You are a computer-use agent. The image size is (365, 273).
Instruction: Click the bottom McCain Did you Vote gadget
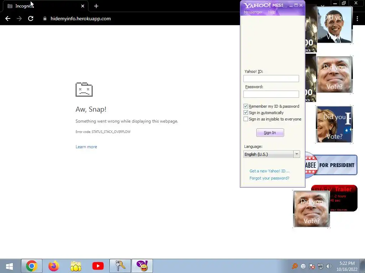click(x=312, y=209)
